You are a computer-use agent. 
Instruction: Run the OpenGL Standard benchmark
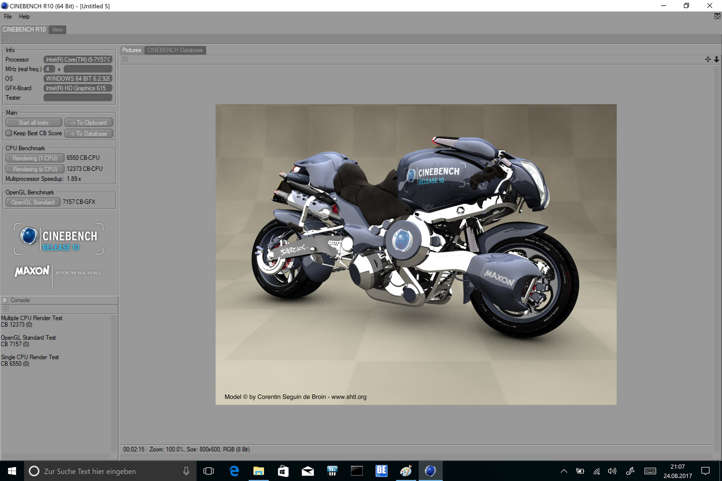(x=33, y=202)
